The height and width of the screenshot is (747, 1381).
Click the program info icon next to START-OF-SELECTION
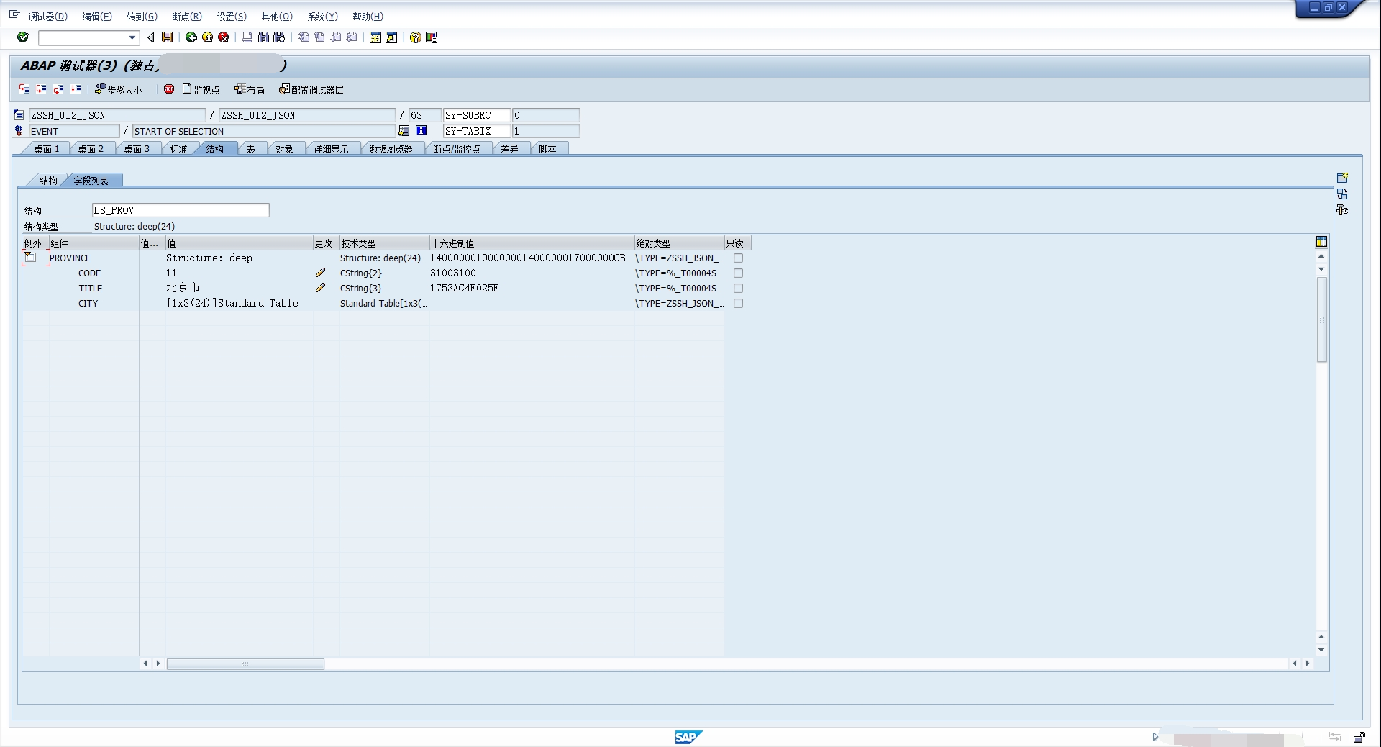click(421, 131)
